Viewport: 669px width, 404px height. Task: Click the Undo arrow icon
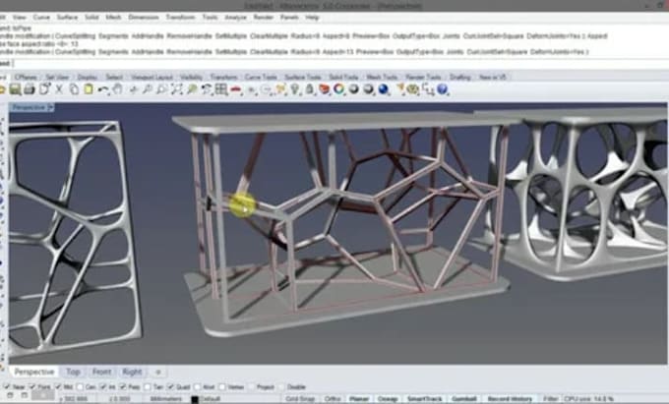(x=103, y=89)
